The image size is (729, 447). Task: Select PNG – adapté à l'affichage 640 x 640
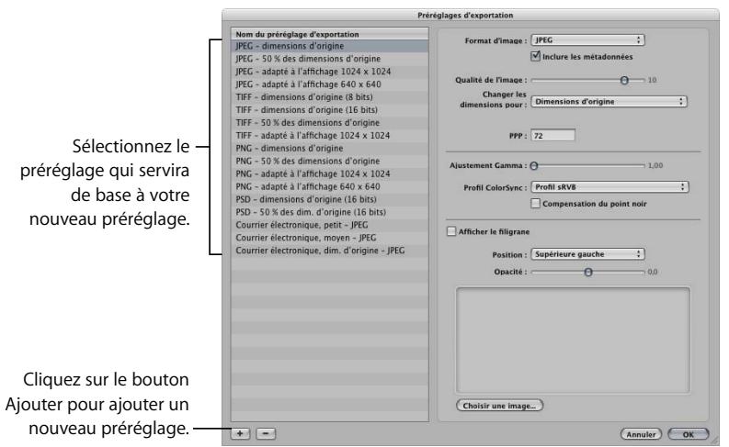tap(330, 186)
